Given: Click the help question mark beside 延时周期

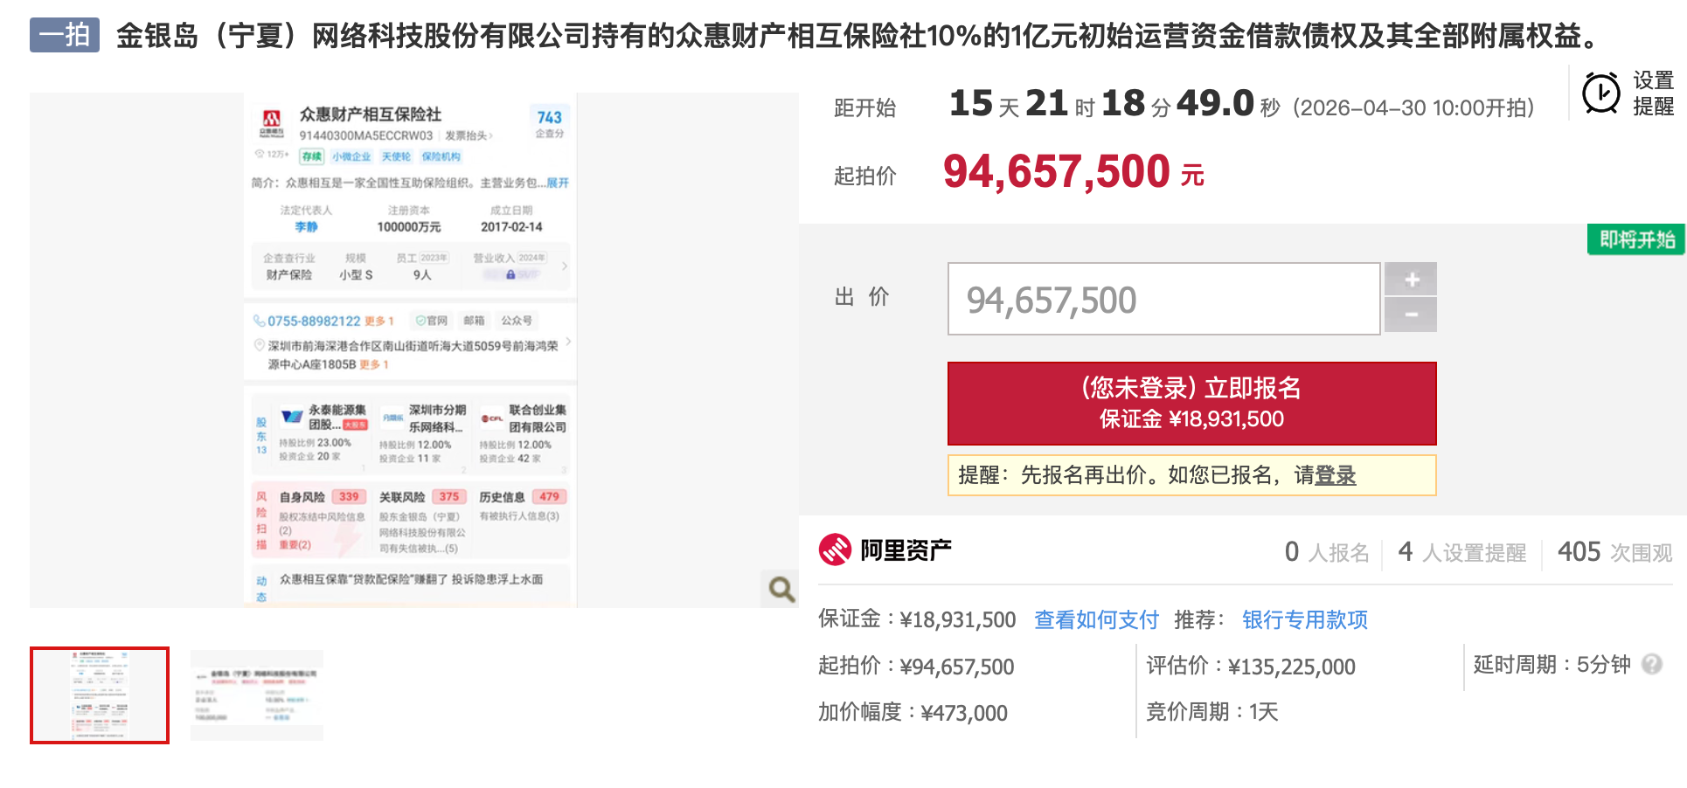Looking at the screenshot, I should click(x=1651, y=664).
